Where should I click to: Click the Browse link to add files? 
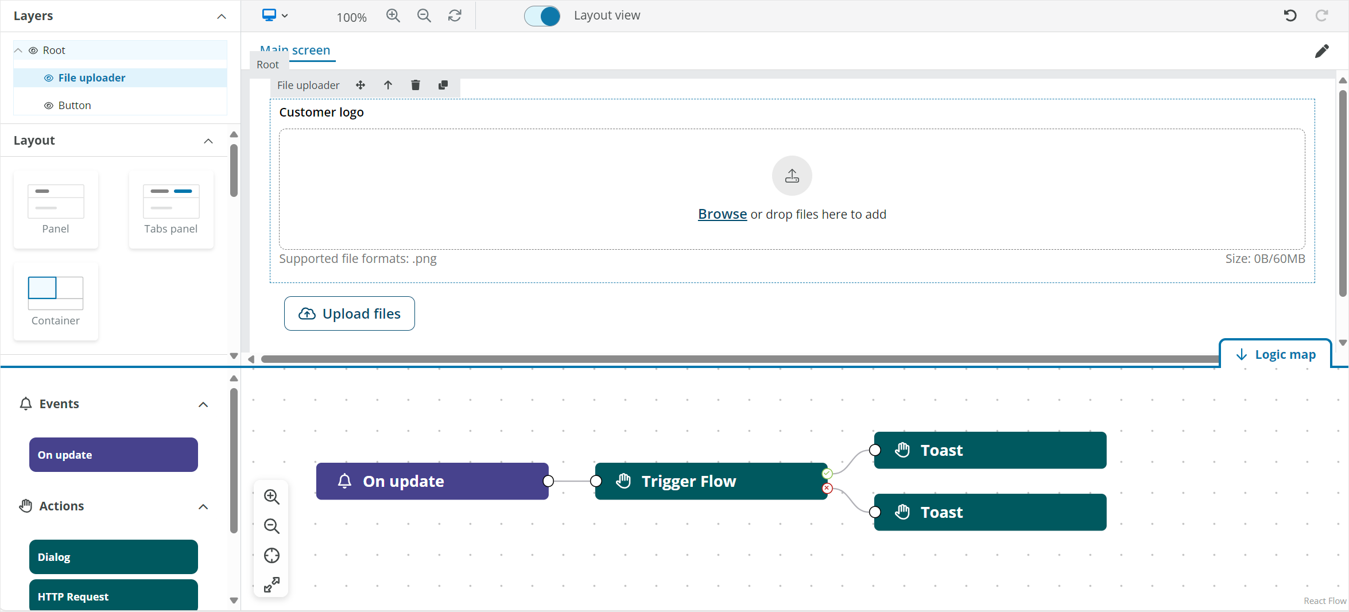(722, 214)
